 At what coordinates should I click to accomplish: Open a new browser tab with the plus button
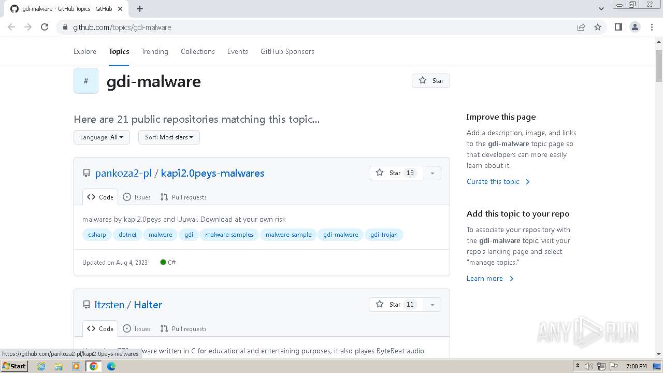(x=140, y=9)
